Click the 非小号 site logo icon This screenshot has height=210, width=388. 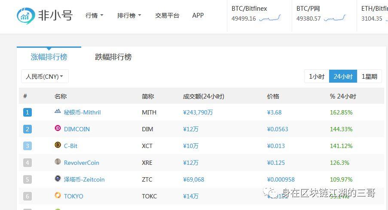(x=26, y=16)
